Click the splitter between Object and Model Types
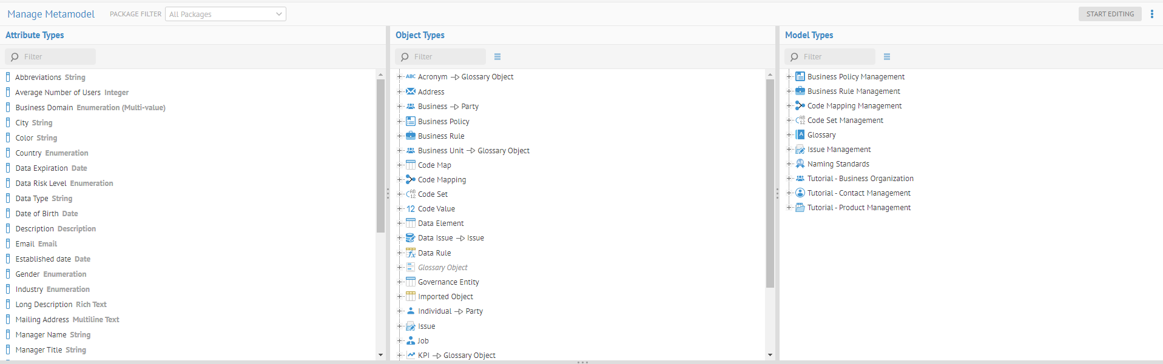This screenshot has width=1163, height=364. tap(777, 193)
